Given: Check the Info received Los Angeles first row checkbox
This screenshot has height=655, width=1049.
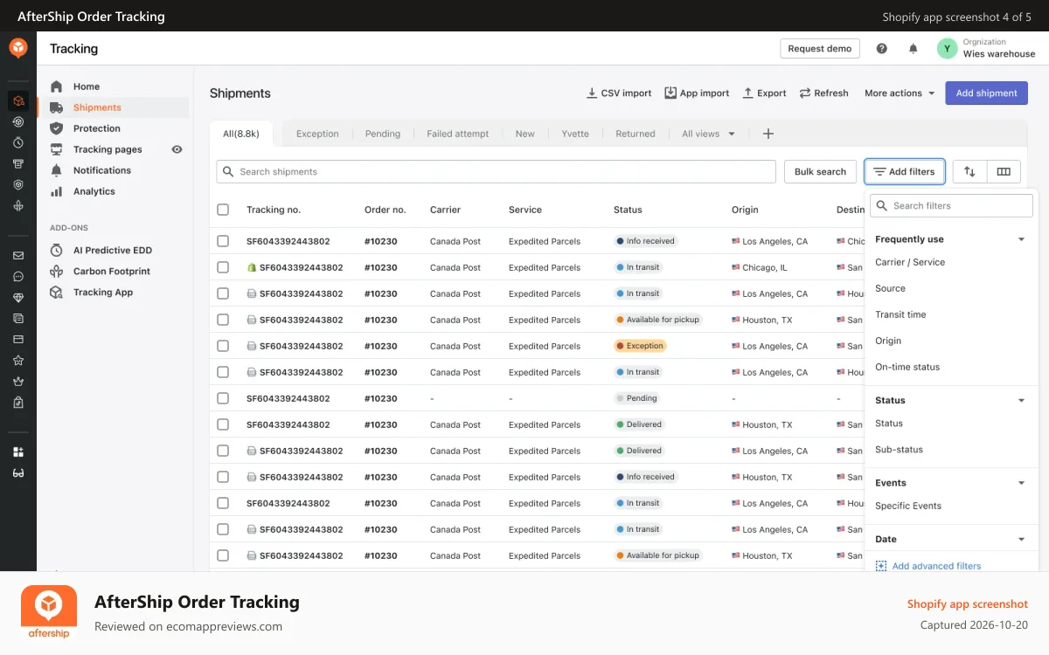Looking at the screenshot, I should (x=223, y=241).
